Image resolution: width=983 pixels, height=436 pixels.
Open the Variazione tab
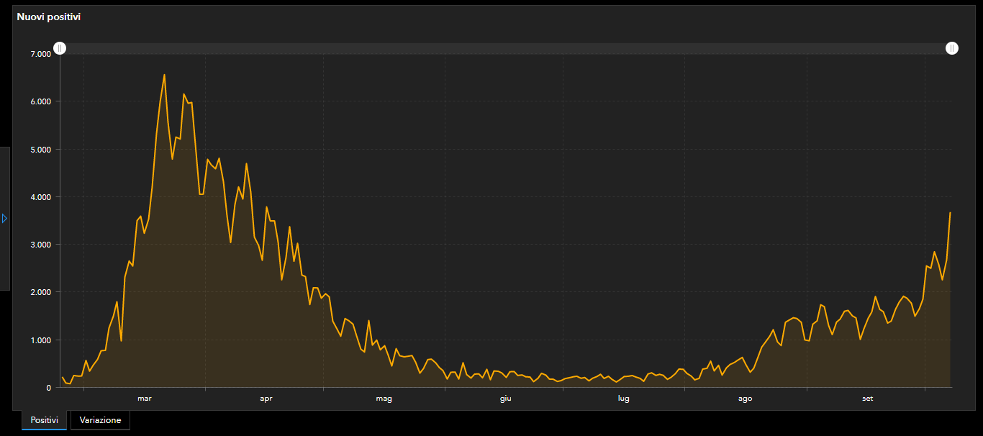(x=100, y=420)
